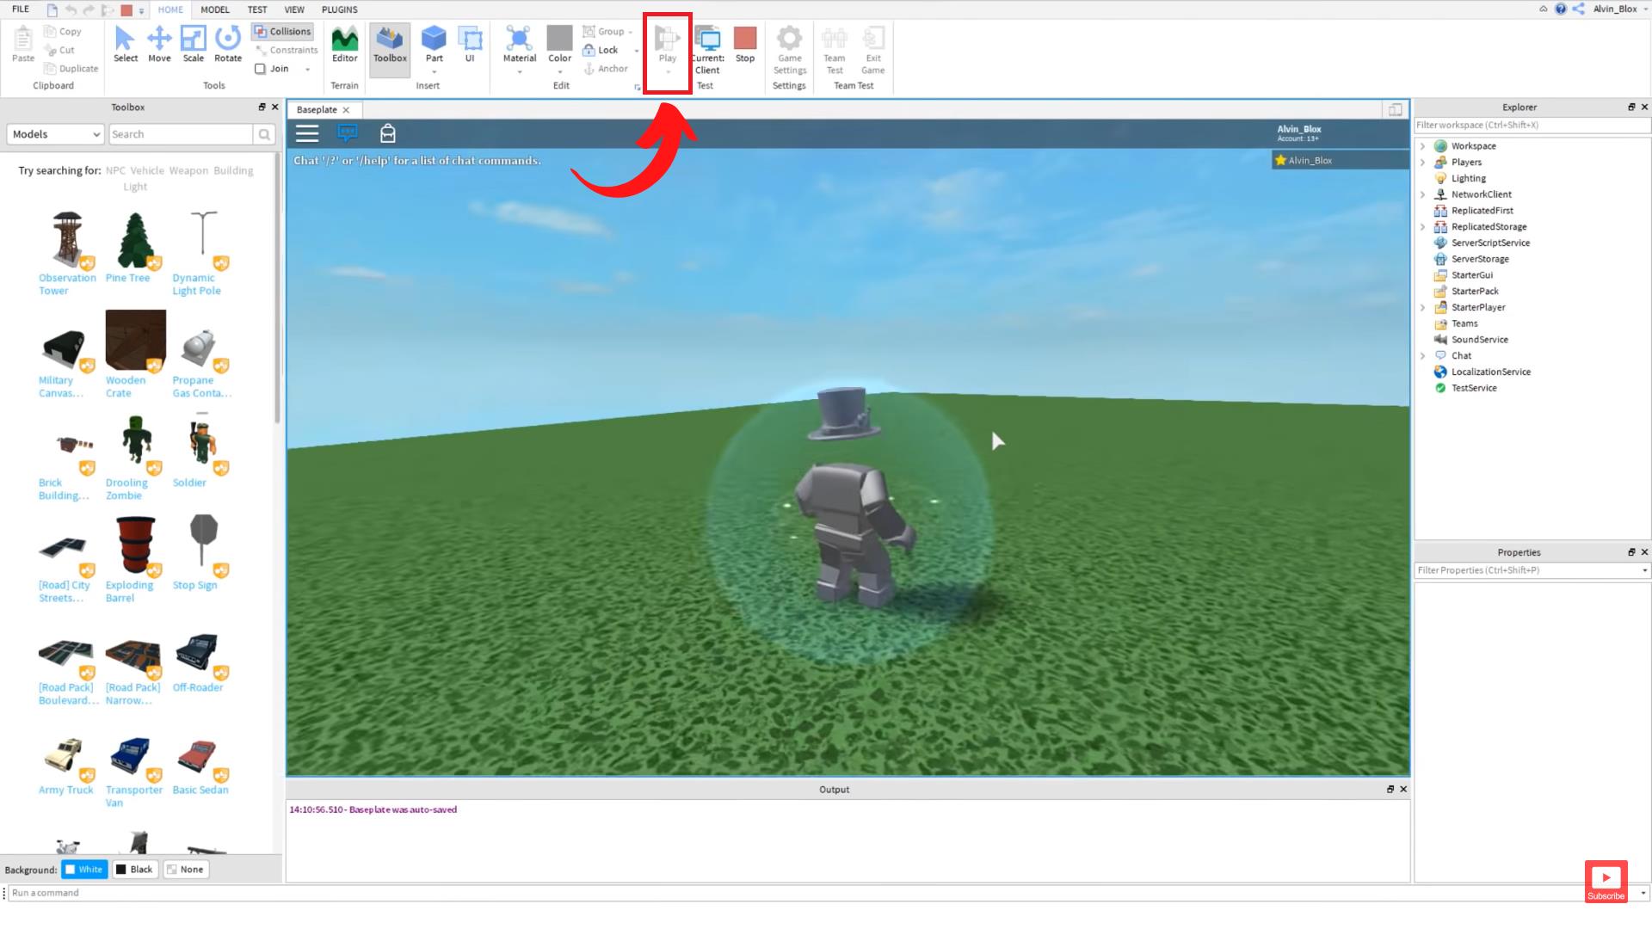1652x929 pixels.
Task: Select Observation Tower model
Action: 67,254
